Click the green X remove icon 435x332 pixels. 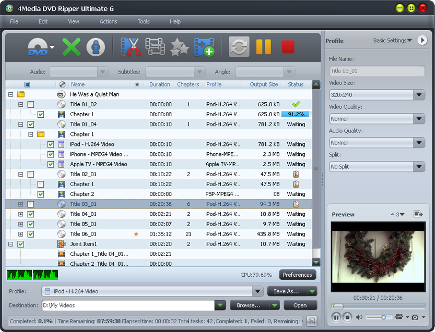tap(71, 47)
